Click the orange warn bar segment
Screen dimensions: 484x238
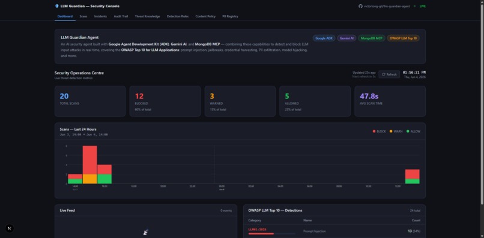[90, 179]
